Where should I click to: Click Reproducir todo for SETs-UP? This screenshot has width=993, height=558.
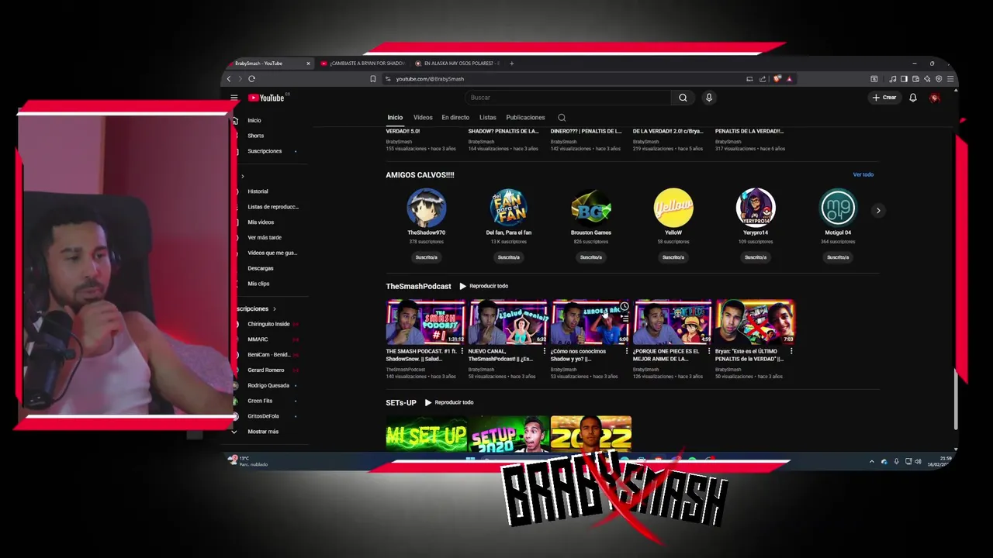point(449,402)
